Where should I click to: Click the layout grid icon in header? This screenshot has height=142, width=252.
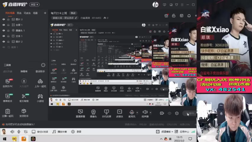[181, 15]
